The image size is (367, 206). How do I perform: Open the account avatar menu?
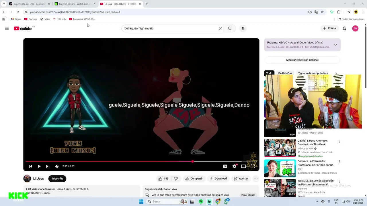(x=355, y=28)
